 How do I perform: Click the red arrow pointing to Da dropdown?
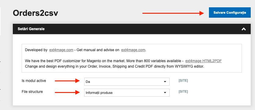[67, 81]
